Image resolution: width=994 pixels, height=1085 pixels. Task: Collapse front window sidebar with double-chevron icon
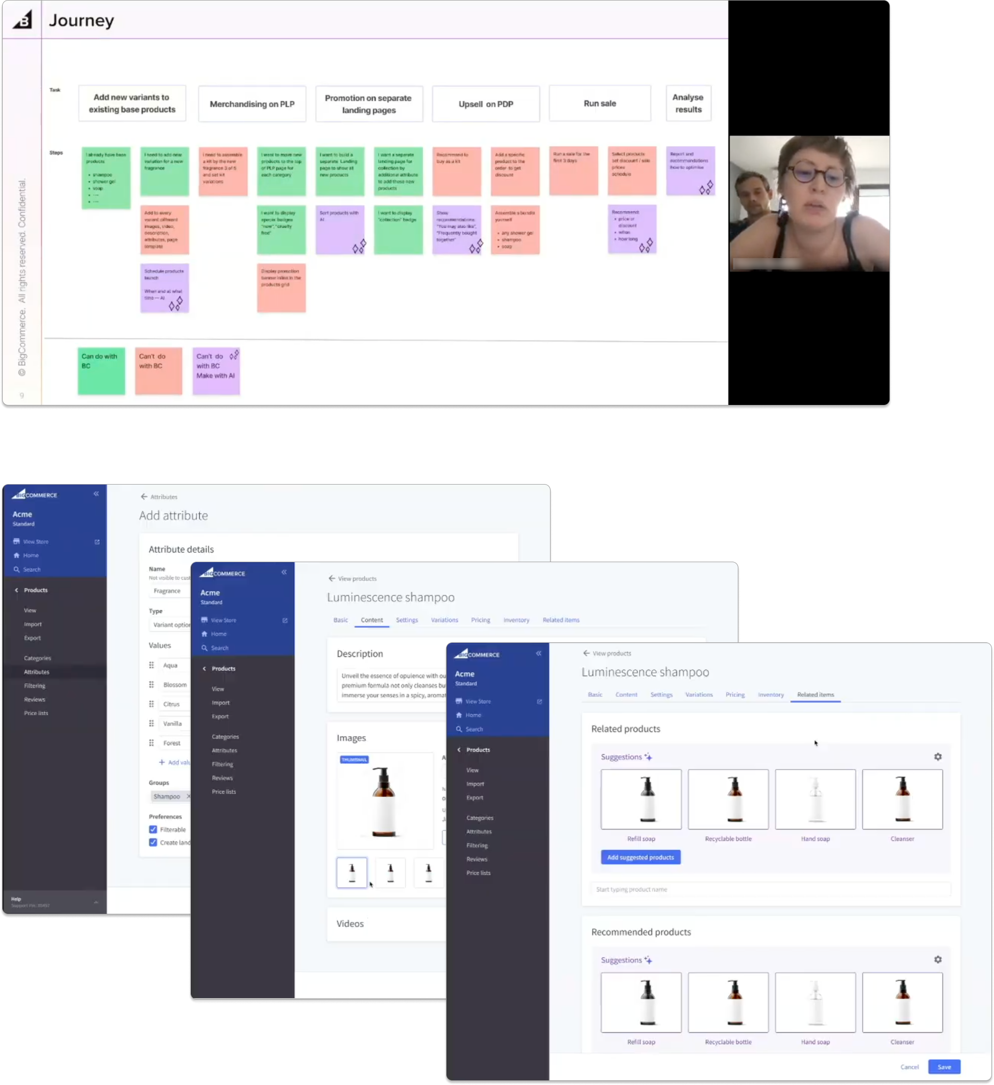pos(539,653)
